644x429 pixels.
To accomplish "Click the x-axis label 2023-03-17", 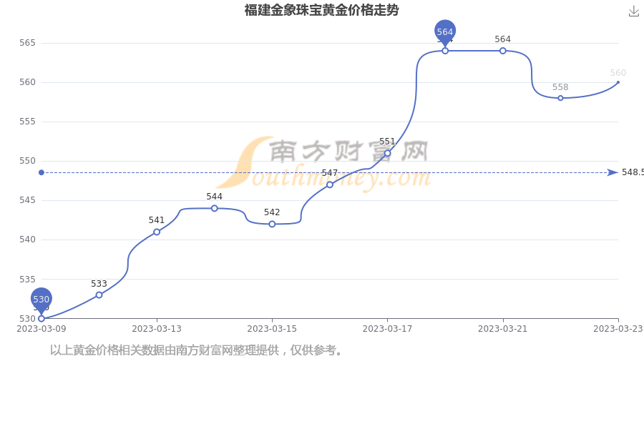I will click(x=387, y=329).
